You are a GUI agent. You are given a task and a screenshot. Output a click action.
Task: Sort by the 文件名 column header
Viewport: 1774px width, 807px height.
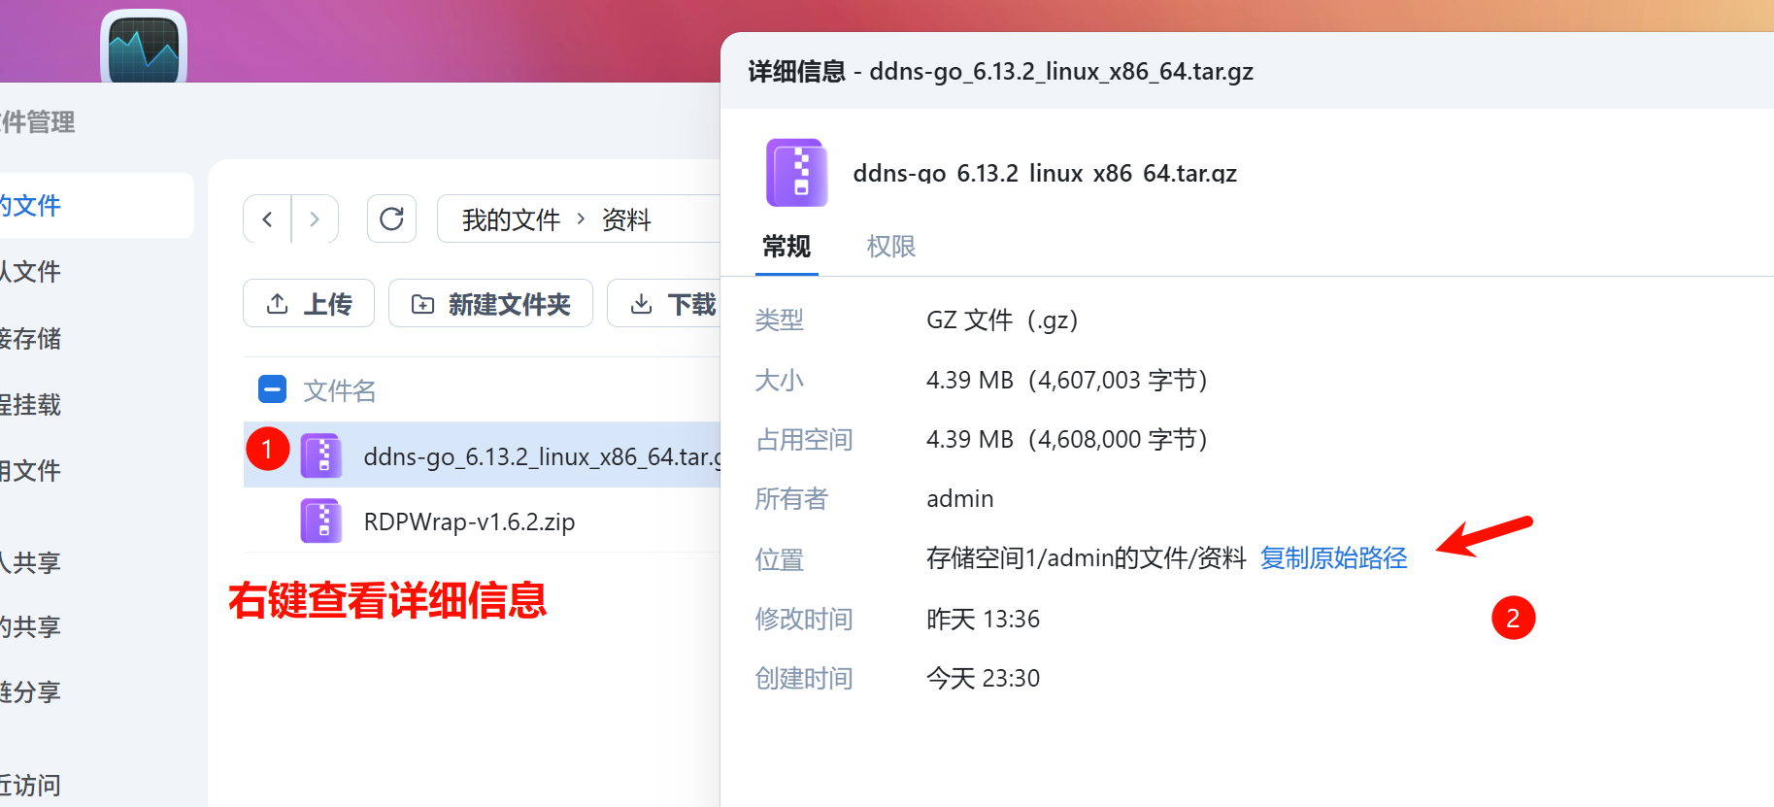click(x=339, y=390)
